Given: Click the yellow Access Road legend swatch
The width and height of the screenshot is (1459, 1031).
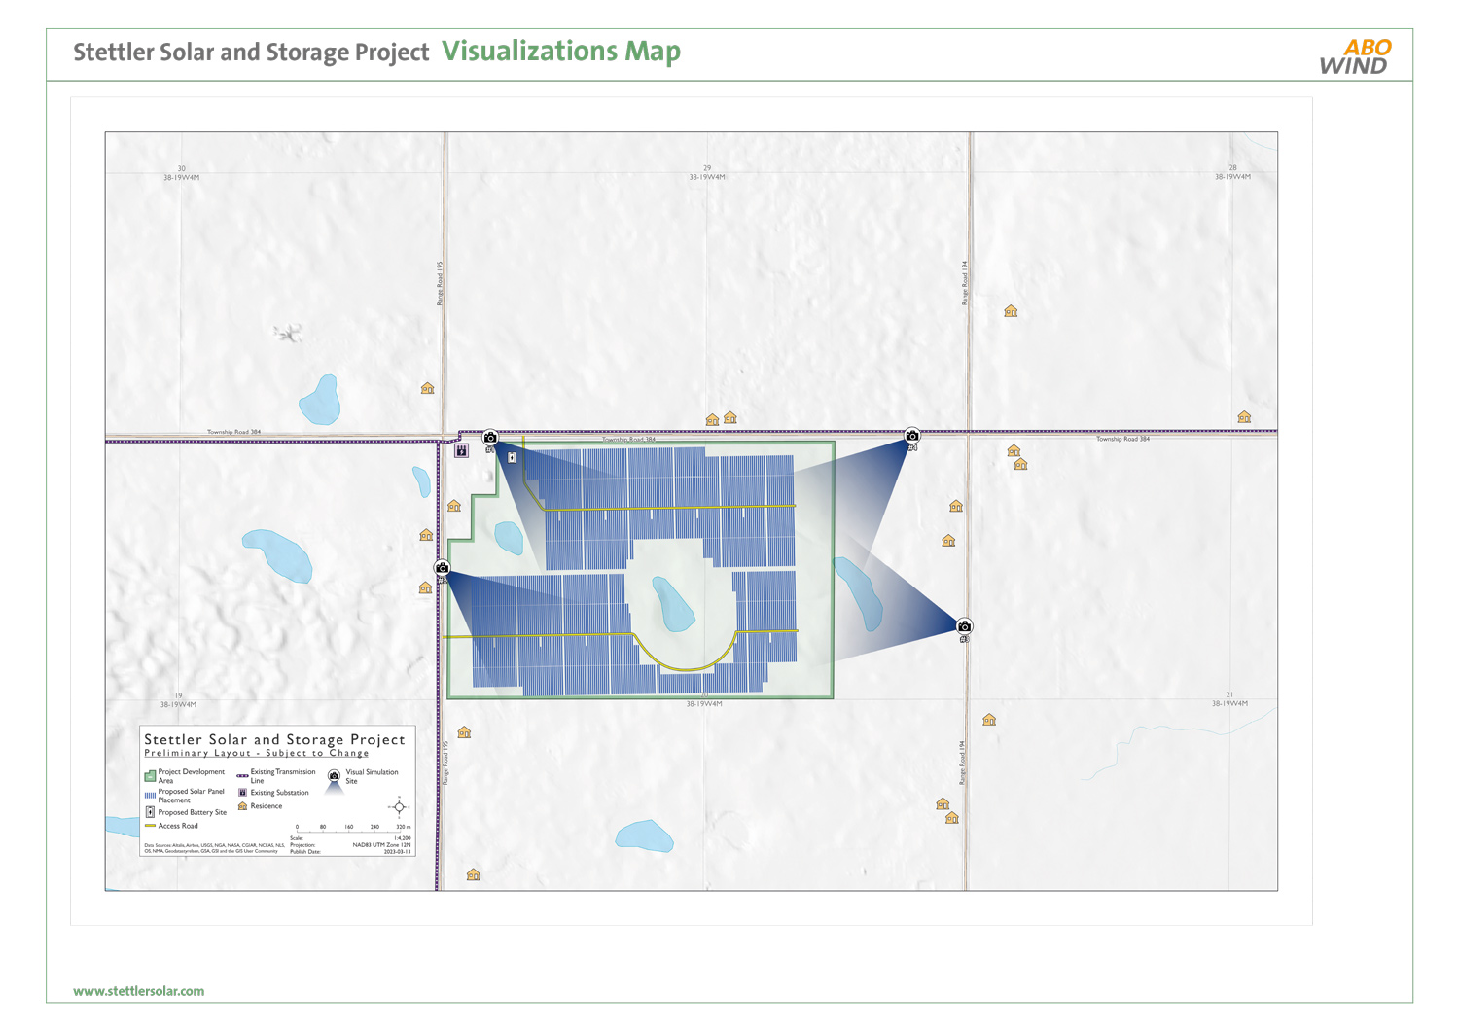Looking at the screenshot, I should (150, 826).
